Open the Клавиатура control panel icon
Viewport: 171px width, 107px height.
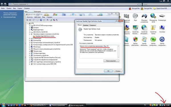coord(162,17)
